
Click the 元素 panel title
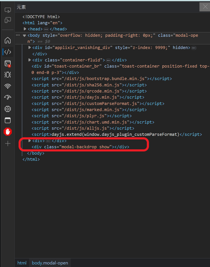[21, 7]
